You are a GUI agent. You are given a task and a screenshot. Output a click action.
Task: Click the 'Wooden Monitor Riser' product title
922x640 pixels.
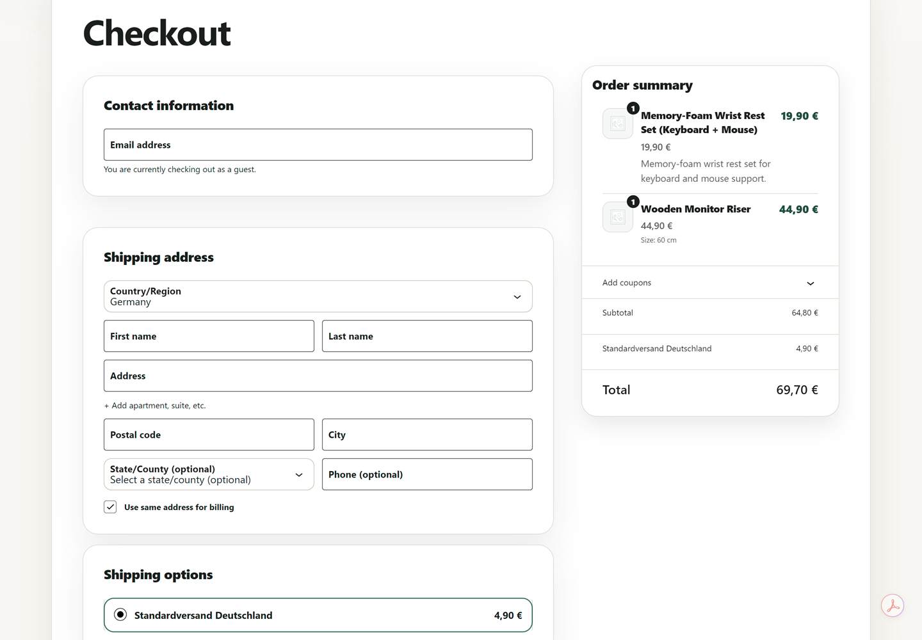[x=696, y=209]
